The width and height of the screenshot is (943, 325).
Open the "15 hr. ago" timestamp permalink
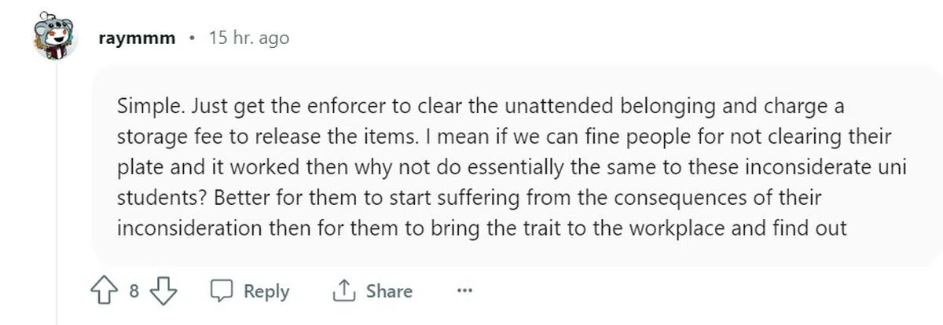pos(248,38)
